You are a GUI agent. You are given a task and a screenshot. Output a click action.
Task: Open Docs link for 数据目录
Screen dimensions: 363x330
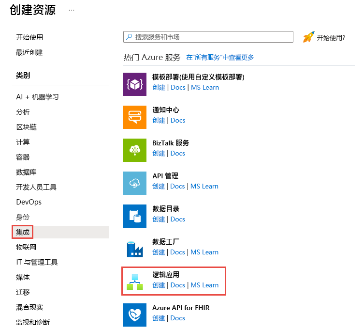point(178,220)
